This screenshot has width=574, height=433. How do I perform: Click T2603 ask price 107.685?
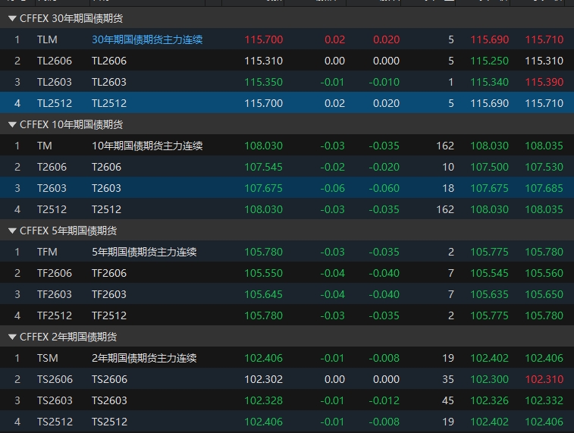(544, 188)
